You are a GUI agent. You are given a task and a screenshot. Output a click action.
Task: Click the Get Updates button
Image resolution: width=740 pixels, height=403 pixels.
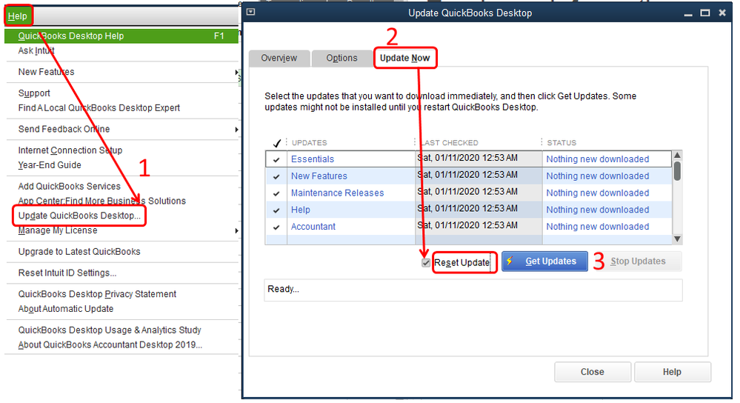[544, 262]
